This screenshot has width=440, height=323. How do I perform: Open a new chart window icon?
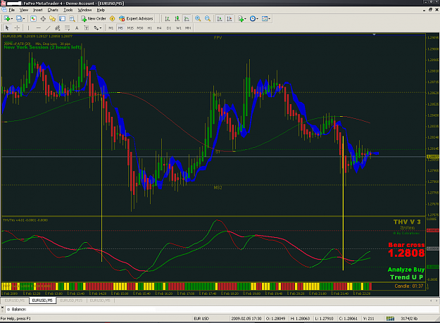coord(7,18)
